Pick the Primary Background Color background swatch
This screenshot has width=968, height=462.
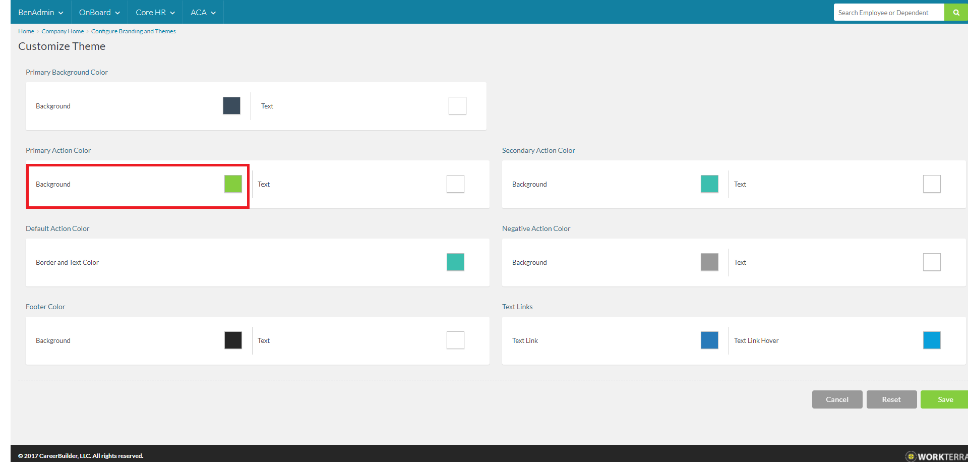tap(231, 106)
